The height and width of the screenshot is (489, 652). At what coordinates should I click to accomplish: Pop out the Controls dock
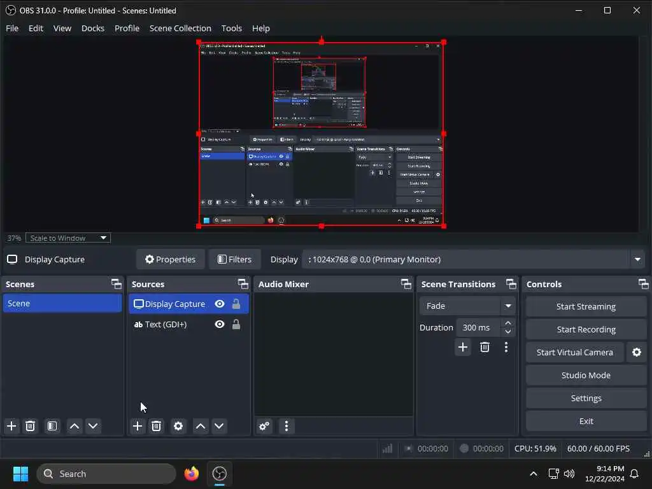coord(644,284)
